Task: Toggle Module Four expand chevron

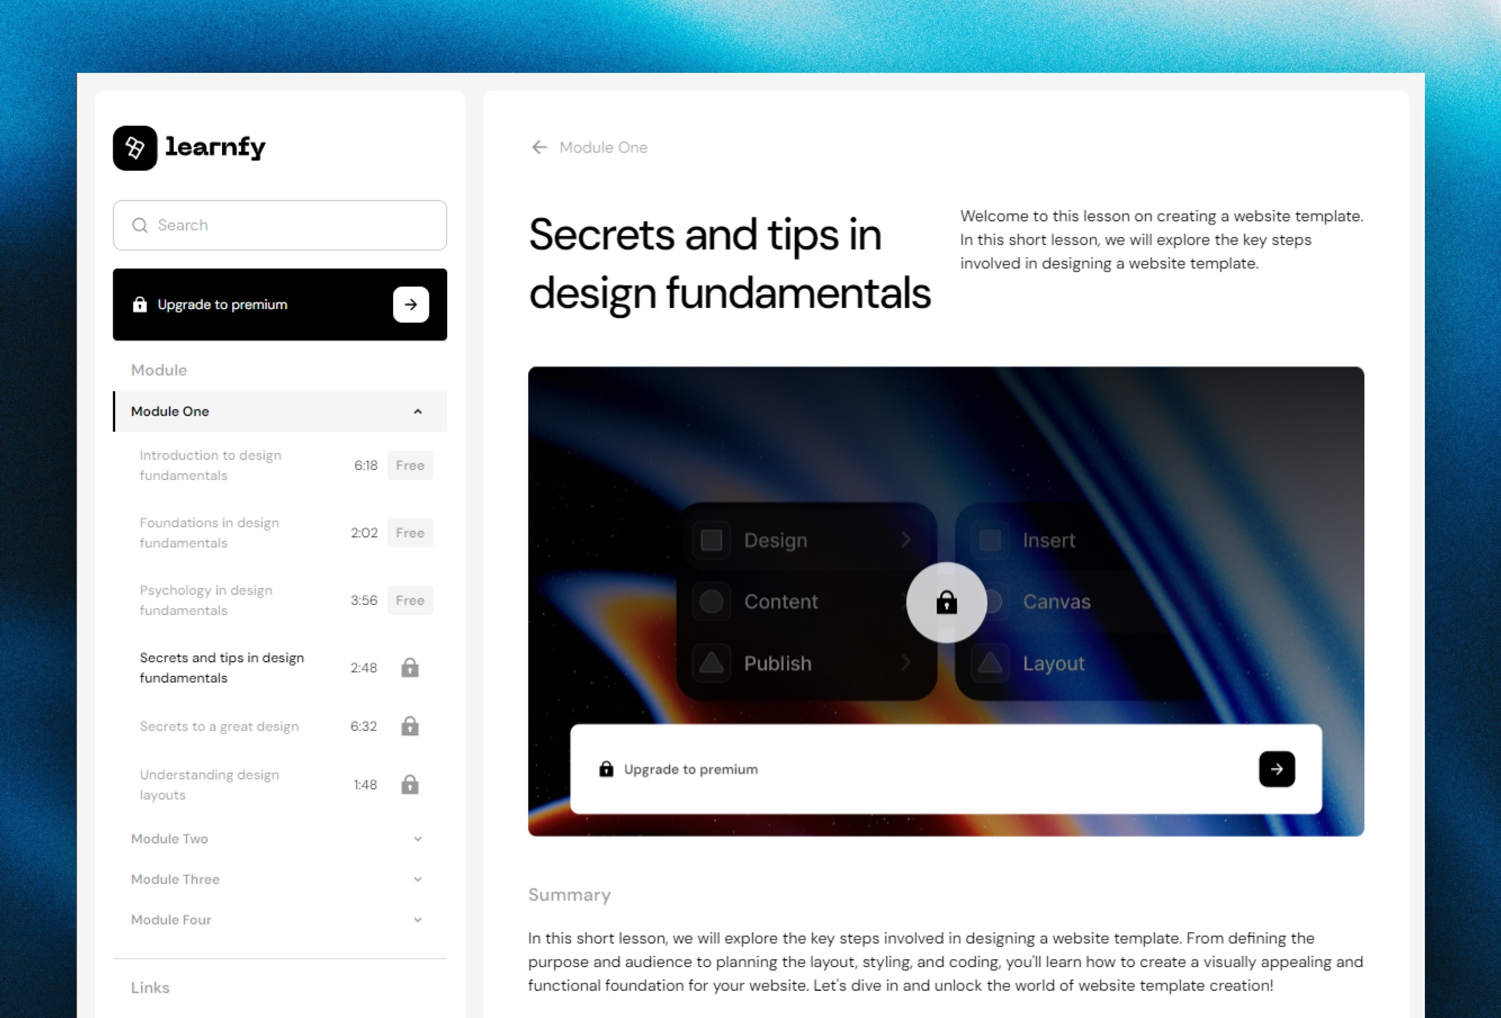Action: pos(418,919)
